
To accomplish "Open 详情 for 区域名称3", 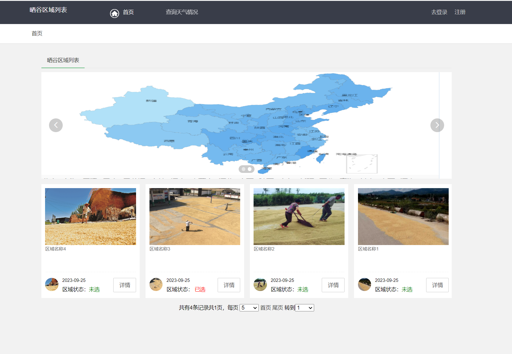I will [x=229, y=285].
